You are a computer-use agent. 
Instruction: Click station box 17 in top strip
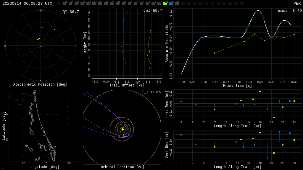point(159,4)
